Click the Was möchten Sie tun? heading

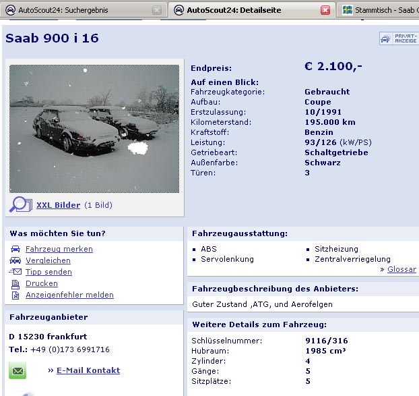tap(57, 233)
